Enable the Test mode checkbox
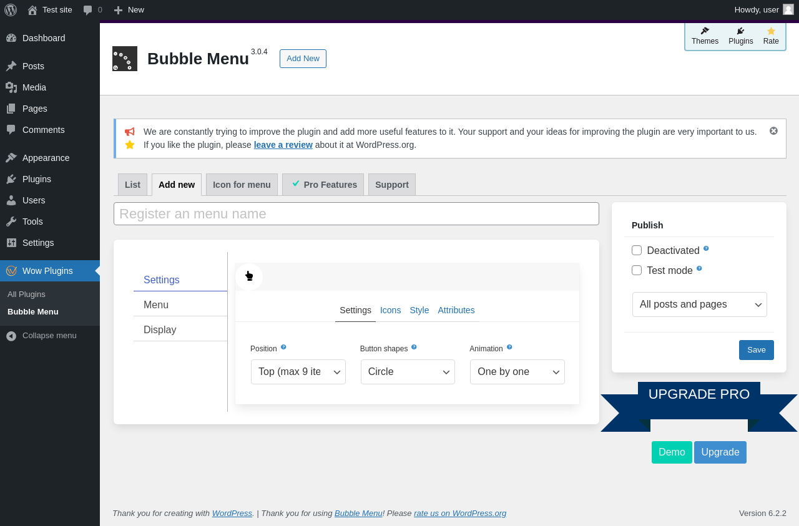This screenshot has height=526, width=799. coord(637,270)
